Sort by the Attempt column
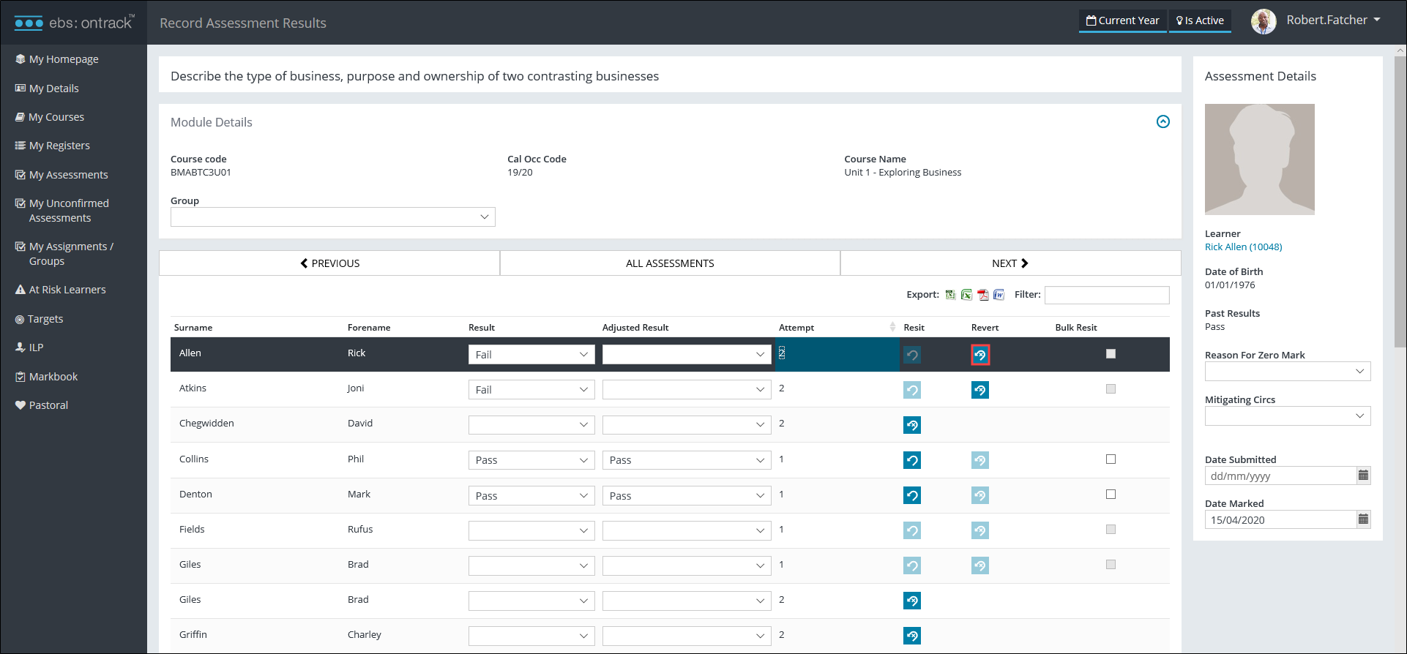Image resolution: width=1407 pixels, height=654 pixels. click(x=837, y=327)
